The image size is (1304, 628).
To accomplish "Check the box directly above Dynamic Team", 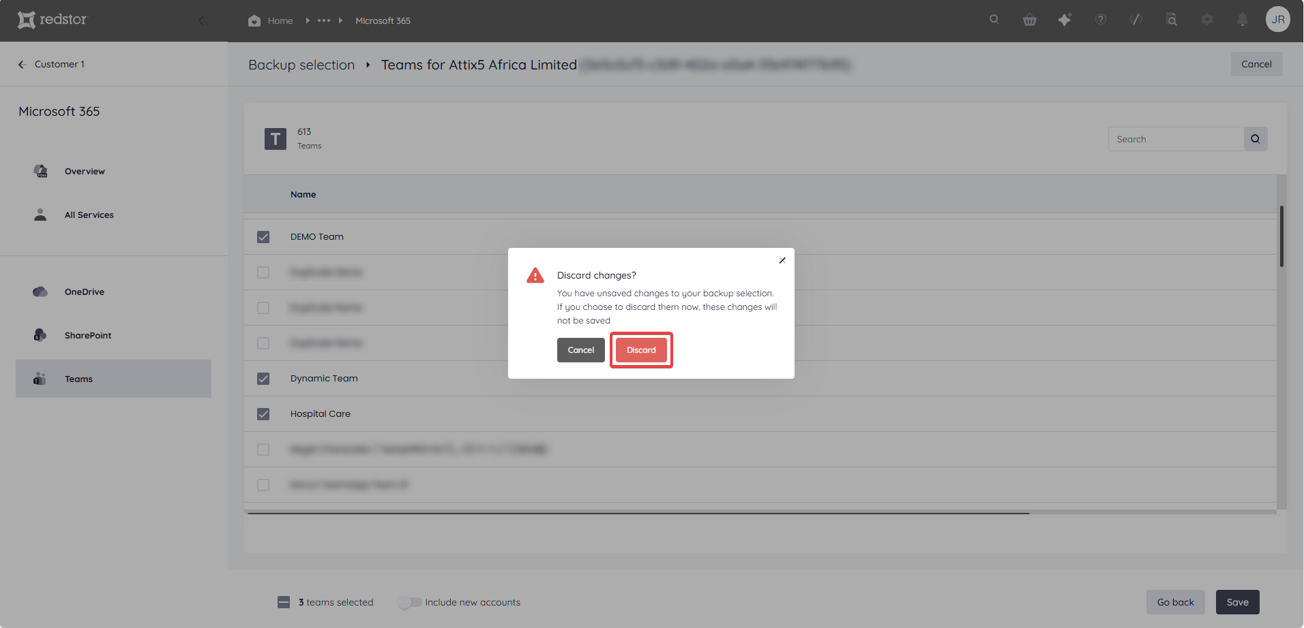I will tap(263, 343).
